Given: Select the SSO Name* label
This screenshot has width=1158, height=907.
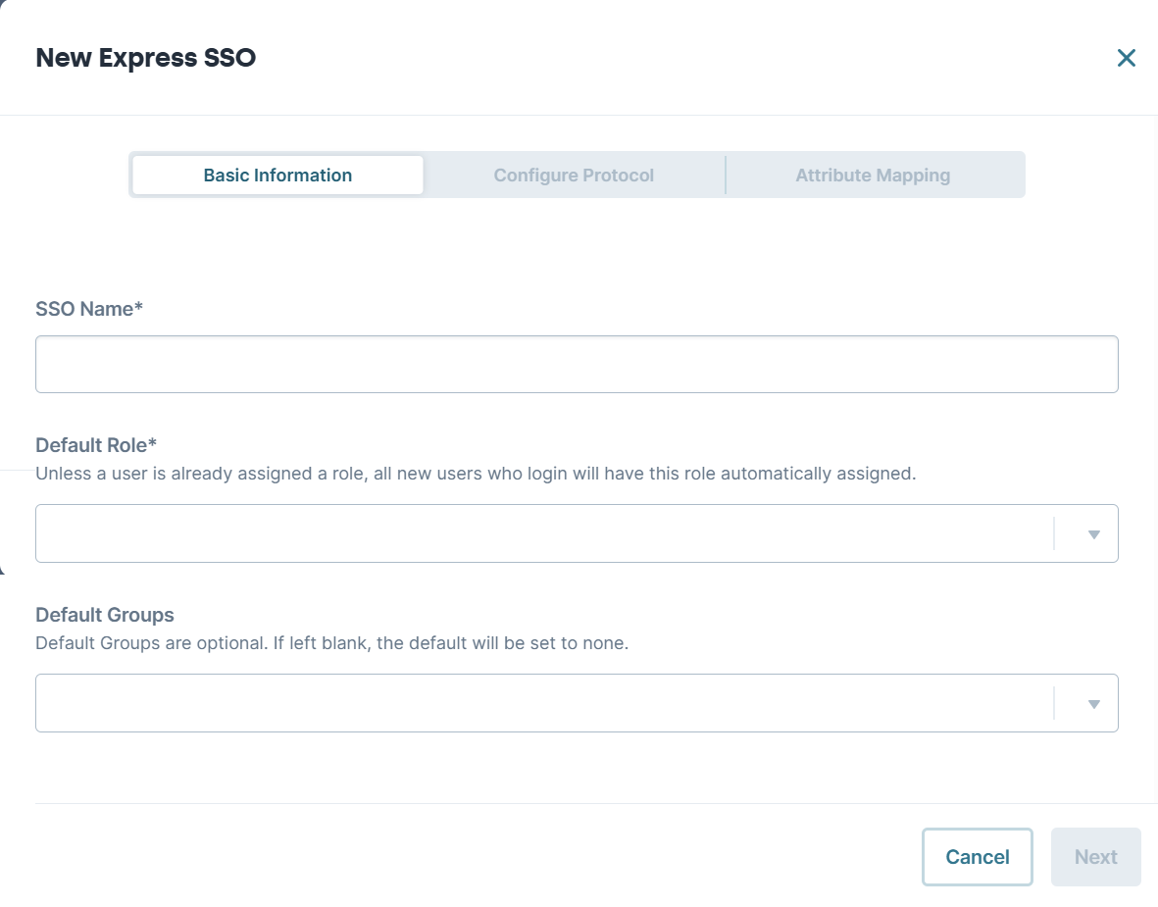Looking at the screenshot, I should click(x=89, y=309).
